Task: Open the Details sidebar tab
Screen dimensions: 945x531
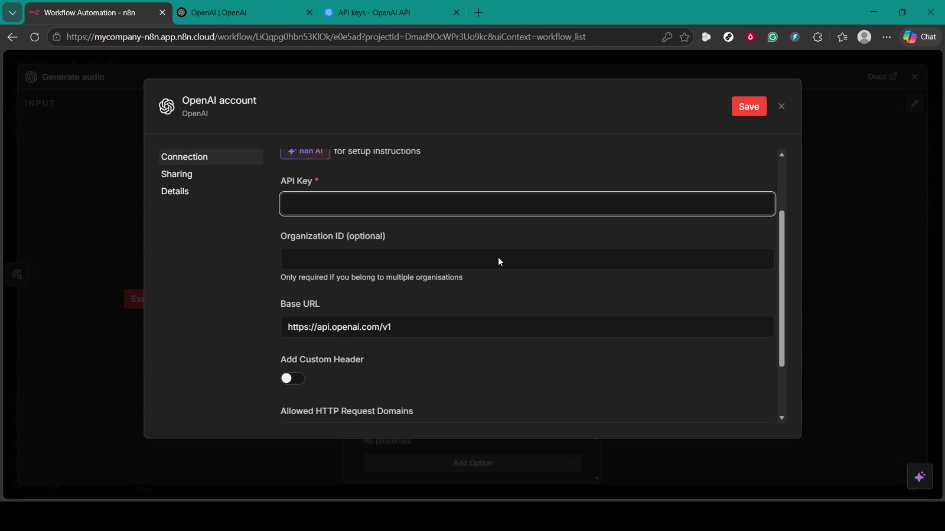Action: (175, 191)
